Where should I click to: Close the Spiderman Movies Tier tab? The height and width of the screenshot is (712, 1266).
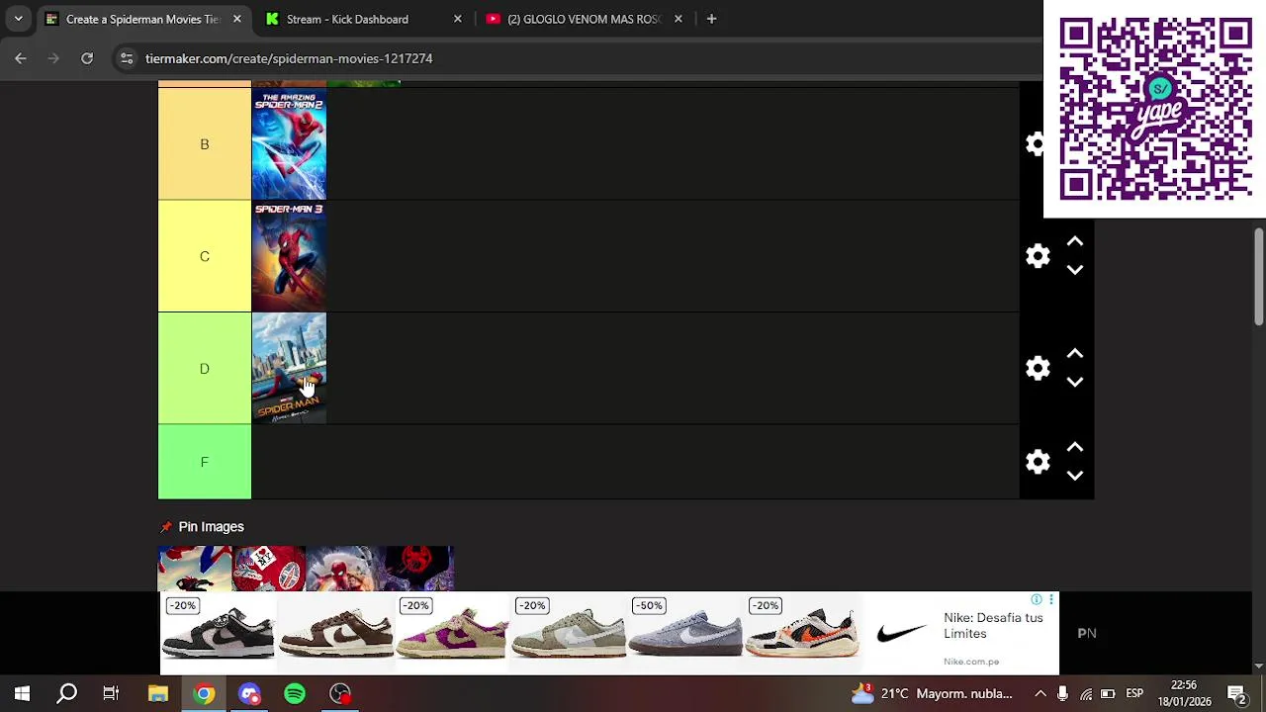click(237, 19)
